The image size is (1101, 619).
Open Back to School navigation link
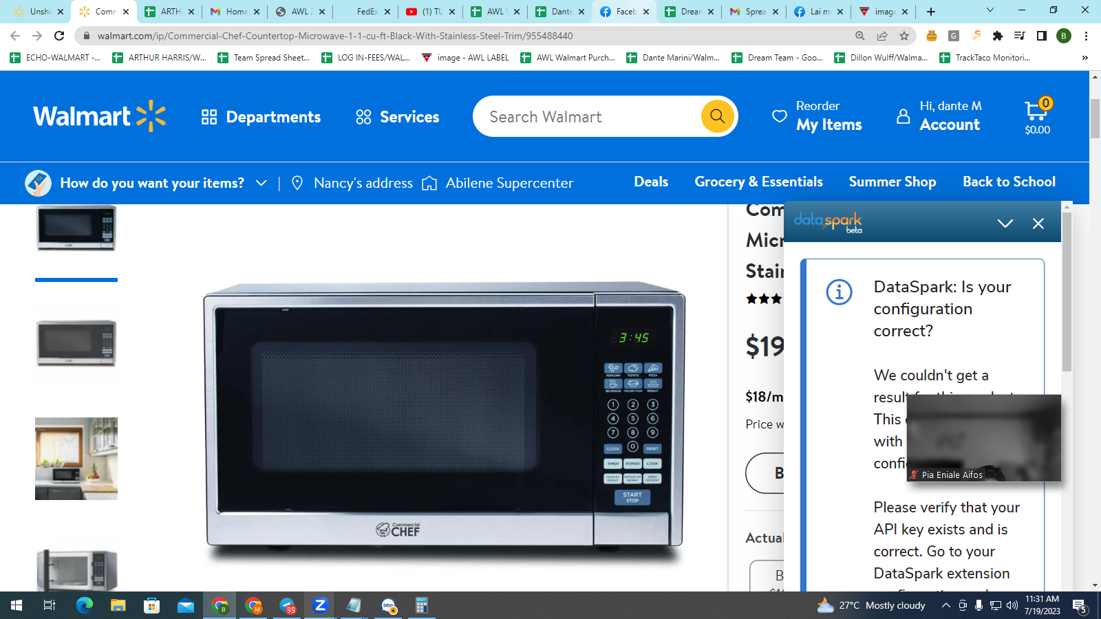(1009, 182)
